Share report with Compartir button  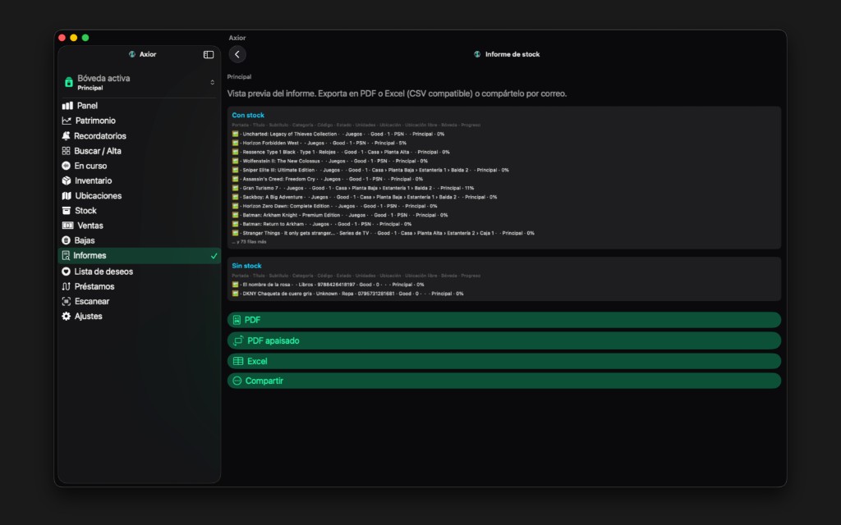pos(504,381)
